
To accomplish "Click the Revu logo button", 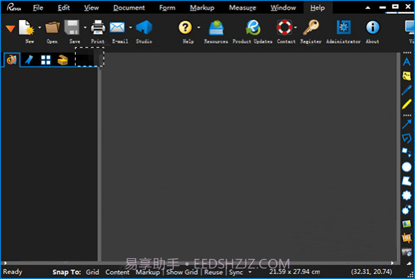I will [x=14, y=8].
